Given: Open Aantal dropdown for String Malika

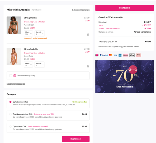Looking at the screenshot, I should (39, 33).
